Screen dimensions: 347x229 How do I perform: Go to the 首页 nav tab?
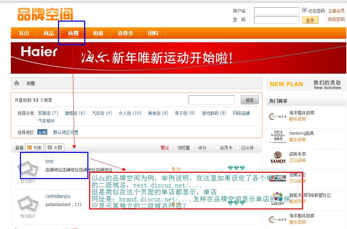[24, 34]
